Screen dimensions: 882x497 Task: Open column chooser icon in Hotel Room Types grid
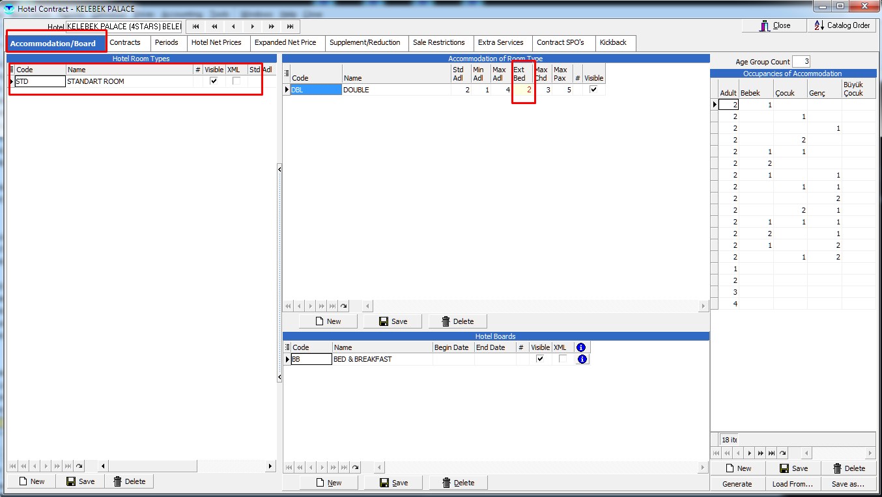[x=11, y=70]
